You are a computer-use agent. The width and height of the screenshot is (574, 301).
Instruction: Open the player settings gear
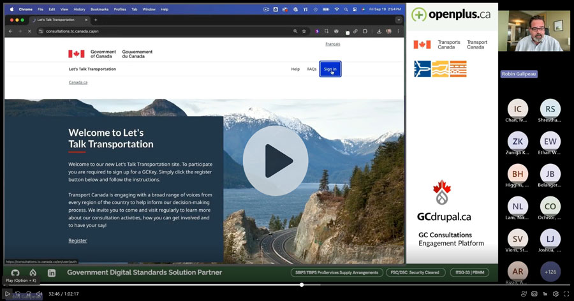556,294
